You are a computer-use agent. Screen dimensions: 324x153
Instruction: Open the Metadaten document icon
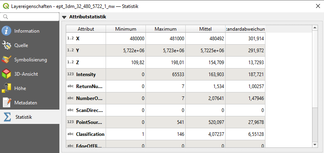coord(6,103)
